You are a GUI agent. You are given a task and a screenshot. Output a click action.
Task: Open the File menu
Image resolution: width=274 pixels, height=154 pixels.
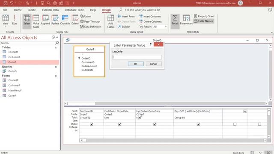[5, 10]
